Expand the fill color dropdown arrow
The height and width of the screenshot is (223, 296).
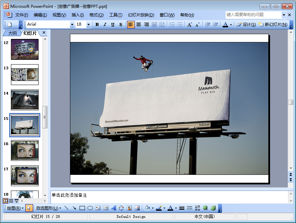click(x=153, y=208)
